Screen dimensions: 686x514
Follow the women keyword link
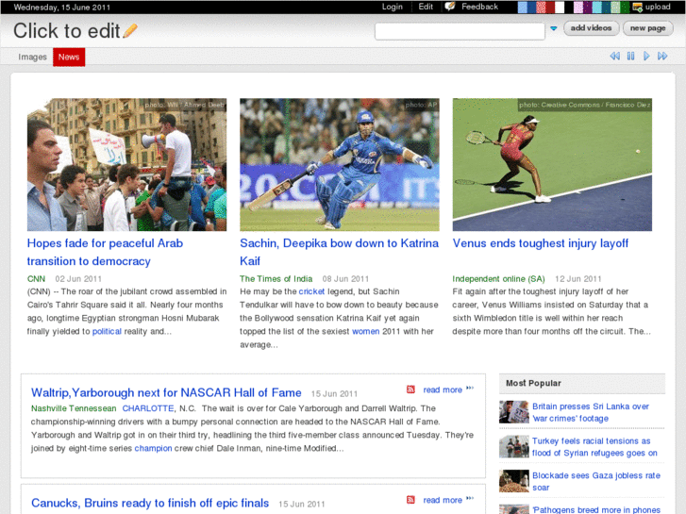pyautogui.click(x=366, y=331)
